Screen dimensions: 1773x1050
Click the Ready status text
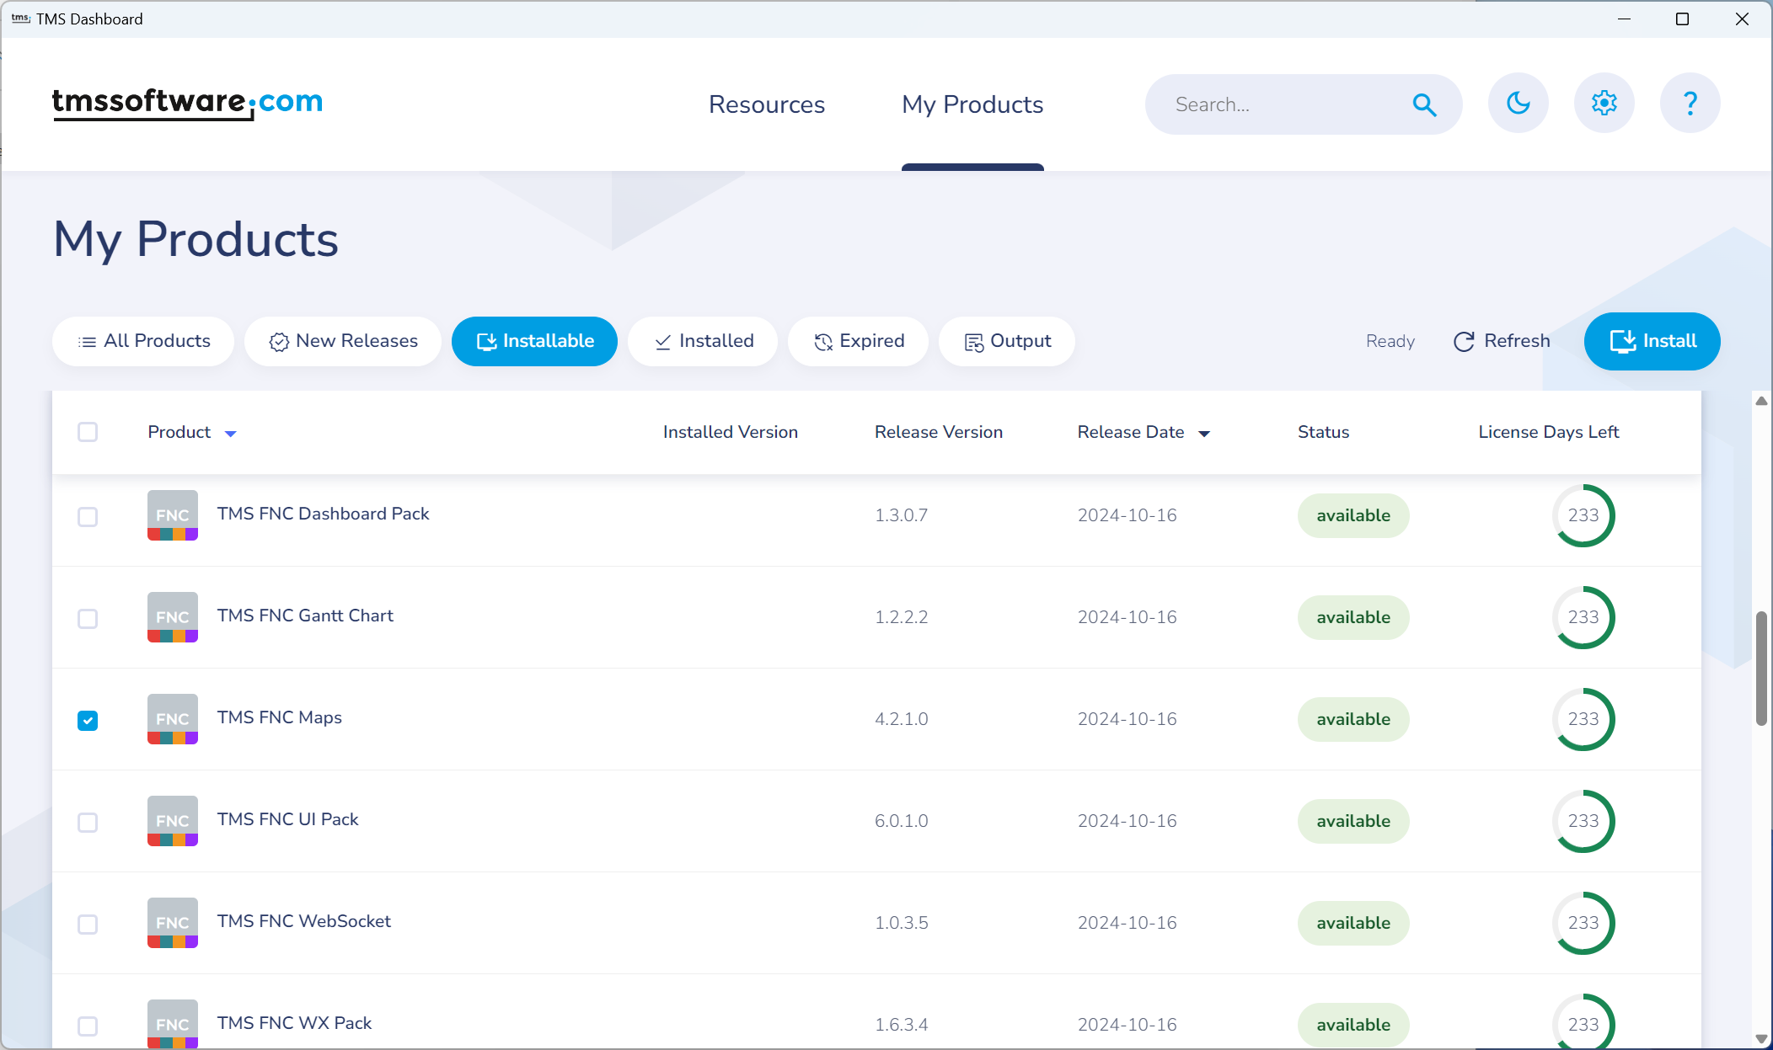pyautogui.click(x=1390, y=341)
